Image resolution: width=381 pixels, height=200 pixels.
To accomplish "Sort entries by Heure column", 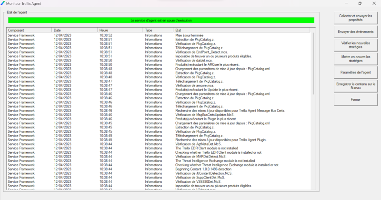I will (120, 30).
